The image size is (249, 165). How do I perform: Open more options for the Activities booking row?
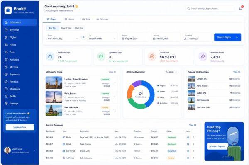(x=193, y=158)
